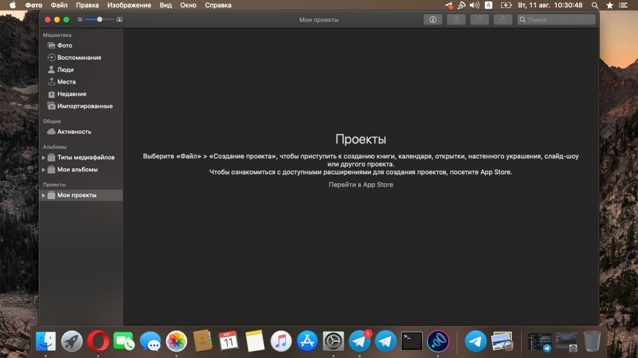Open the Файл menu
The width and height of the screenshot is (638, 358).
59,5
